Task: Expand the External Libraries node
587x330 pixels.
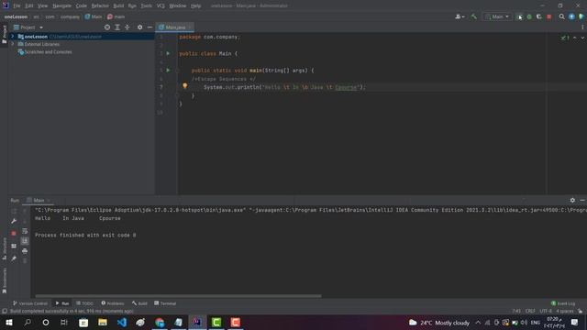Action: point(12,44)
